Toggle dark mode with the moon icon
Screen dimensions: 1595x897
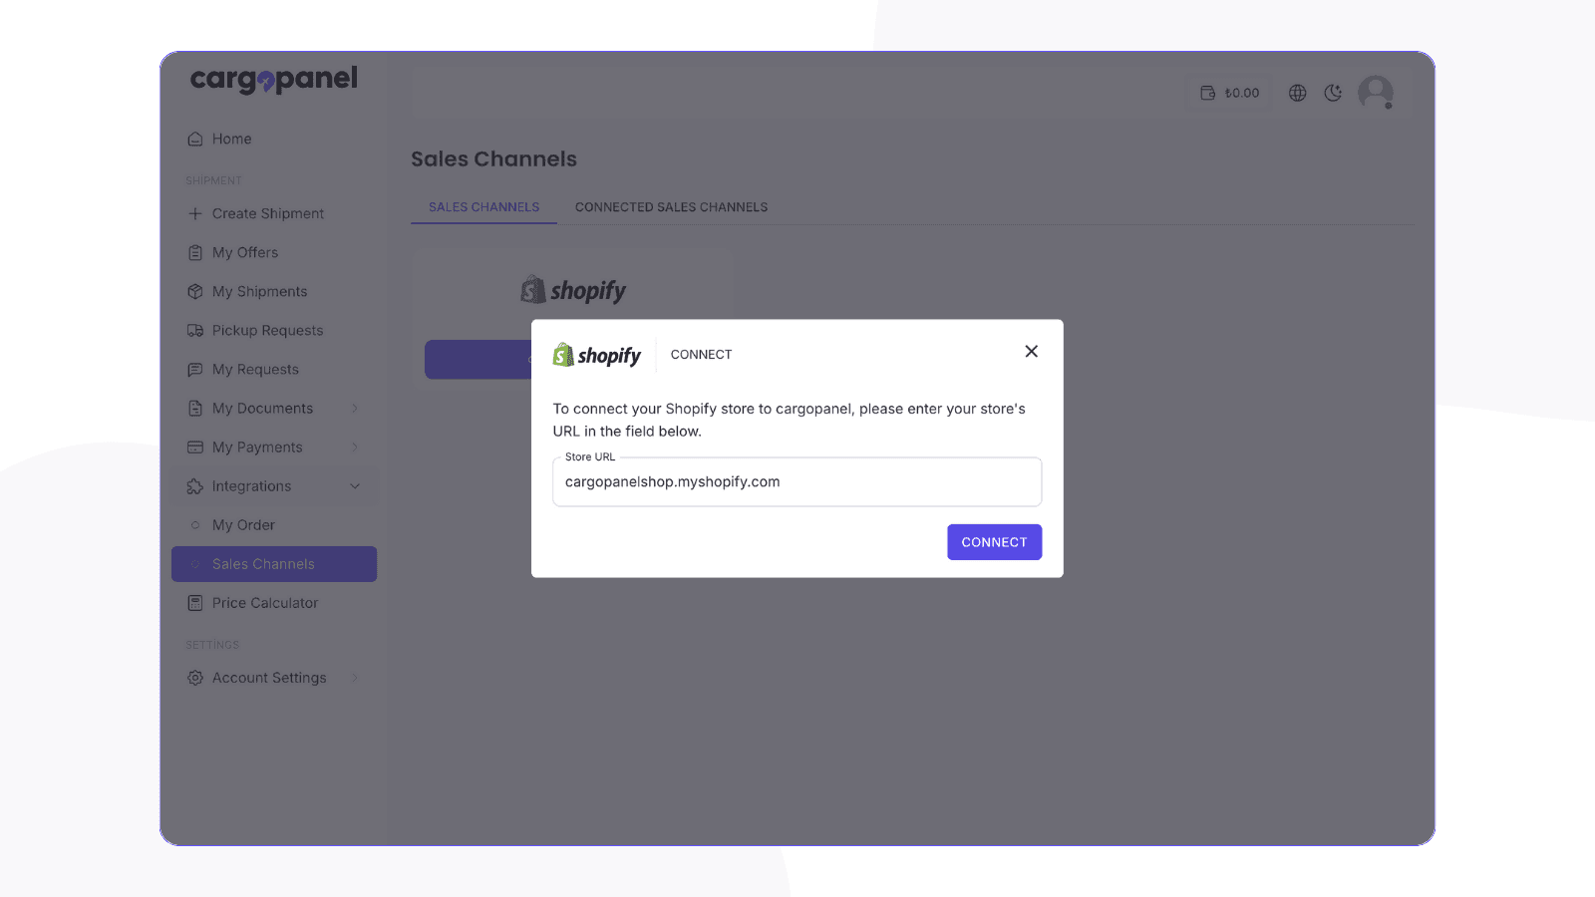tap(1333, 93)
